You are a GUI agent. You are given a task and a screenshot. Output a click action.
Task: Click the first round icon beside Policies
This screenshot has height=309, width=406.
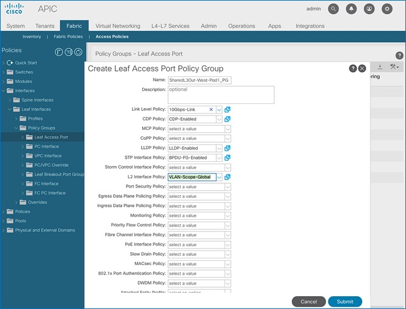tap(59, 52)
